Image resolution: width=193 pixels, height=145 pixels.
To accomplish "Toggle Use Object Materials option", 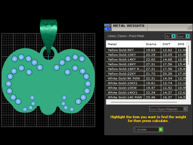I will point(168,109).
